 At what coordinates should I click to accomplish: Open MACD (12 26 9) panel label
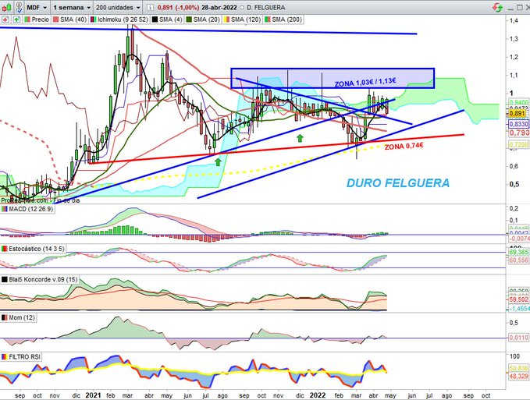(30, 209)
